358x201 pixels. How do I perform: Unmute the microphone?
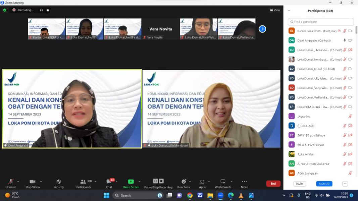pyautogui.click(x=10, y=181)
